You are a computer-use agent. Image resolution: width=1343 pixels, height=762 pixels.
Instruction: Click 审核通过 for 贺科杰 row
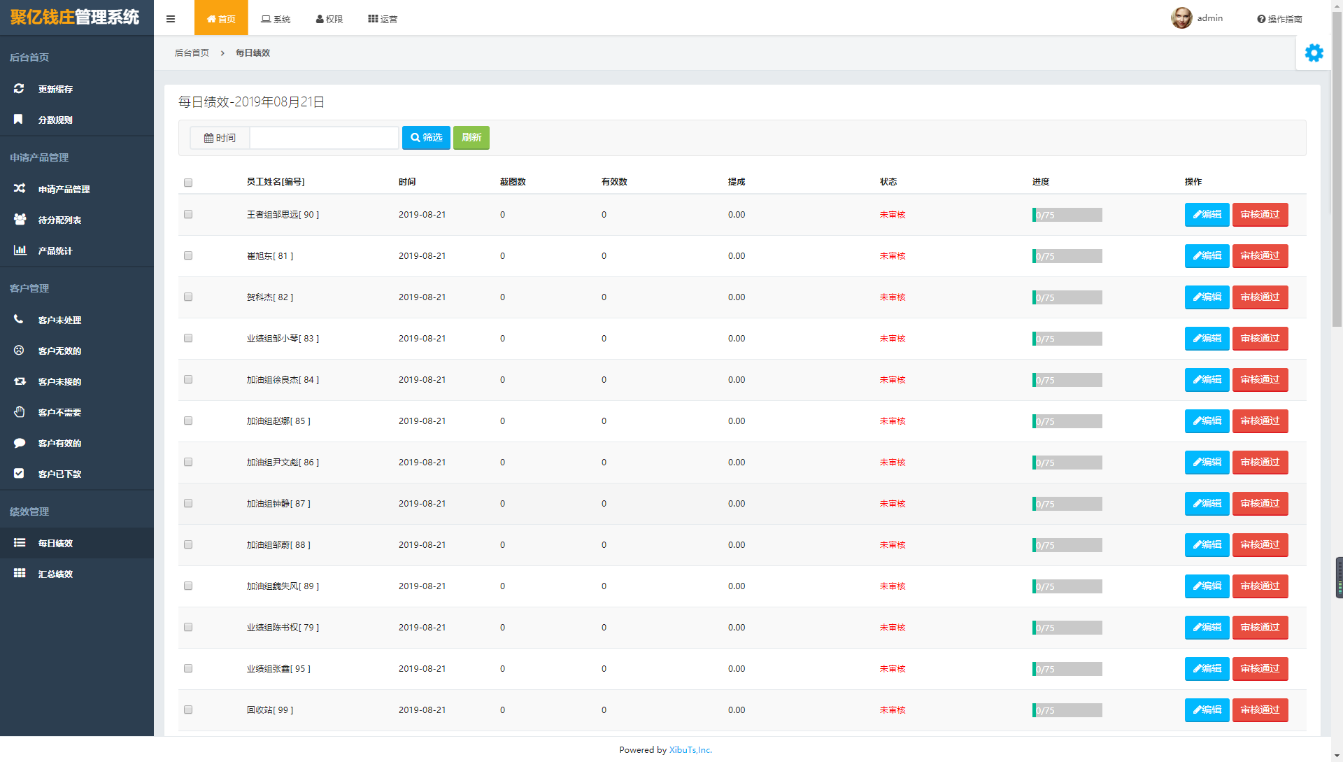1260,297
